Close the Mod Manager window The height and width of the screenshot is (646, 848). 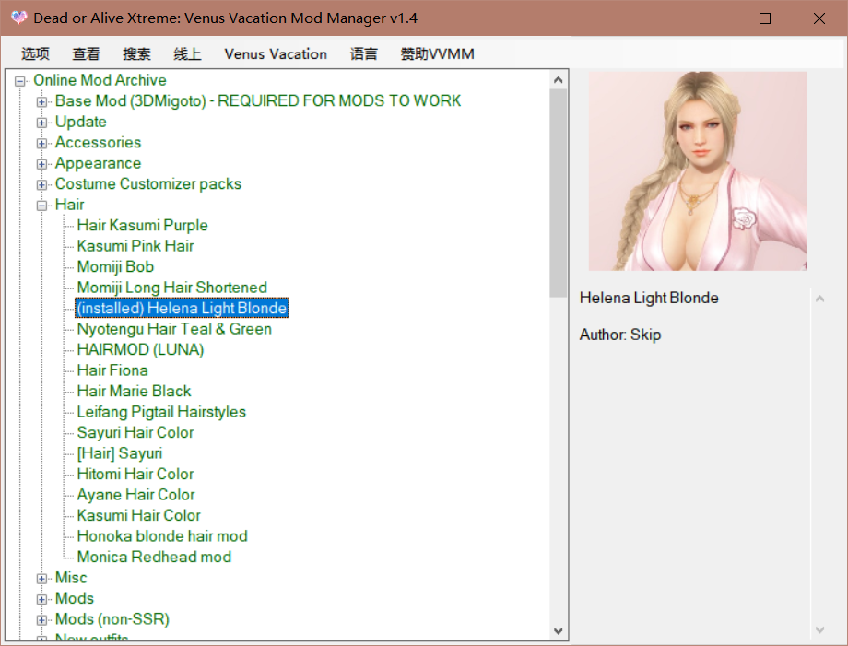(819, 18)
